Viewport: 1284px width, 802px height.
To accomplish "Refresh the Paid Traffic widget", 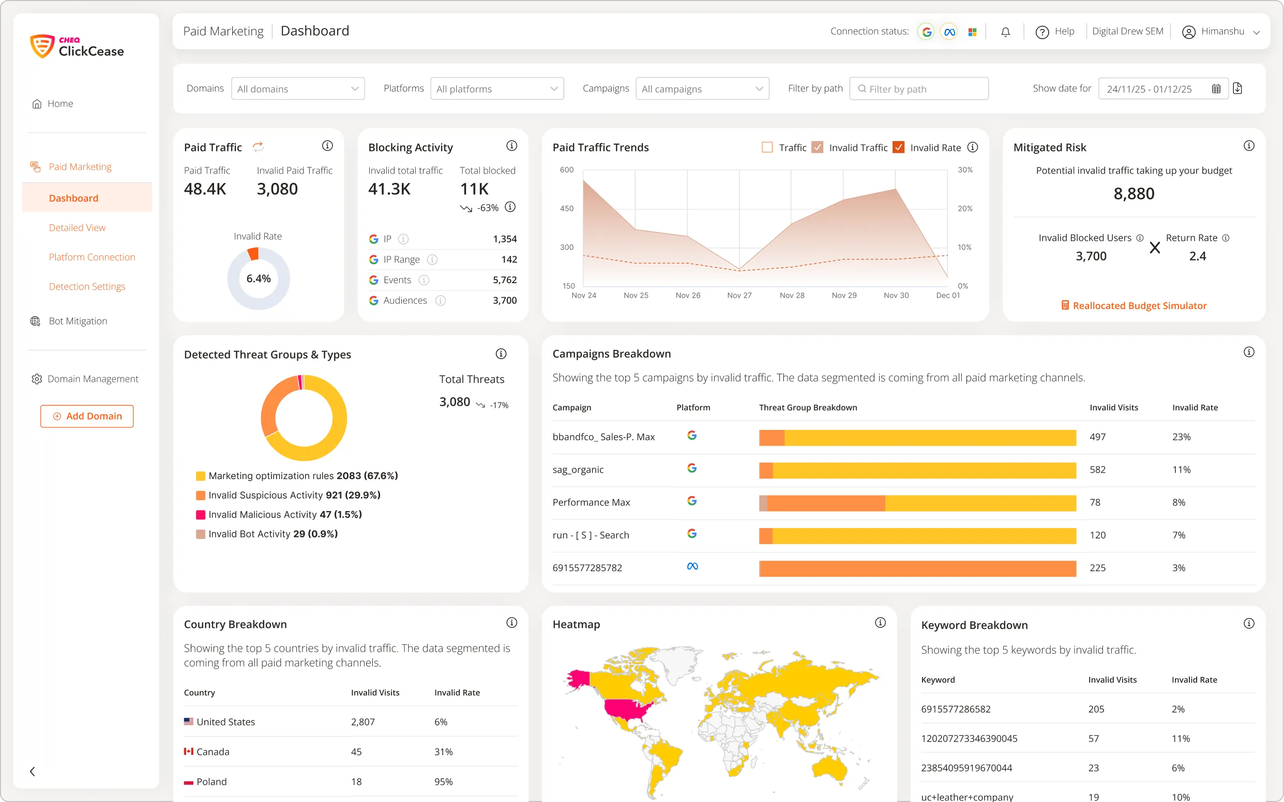I will pos(259,147).
